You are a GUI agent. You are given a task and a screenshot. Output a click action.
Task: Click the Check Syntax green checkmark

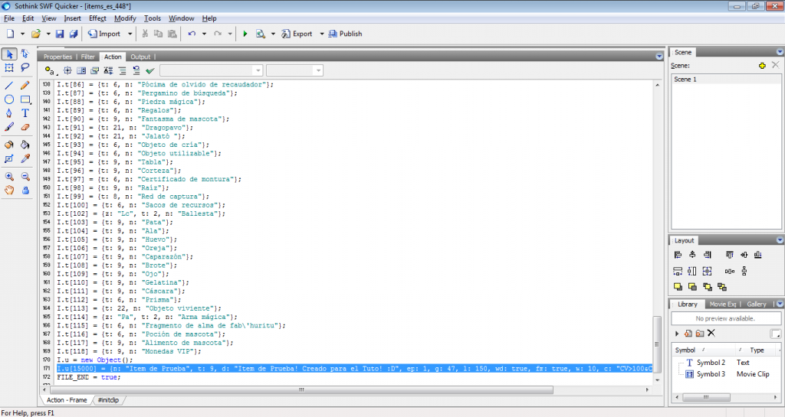pos(149,70)
